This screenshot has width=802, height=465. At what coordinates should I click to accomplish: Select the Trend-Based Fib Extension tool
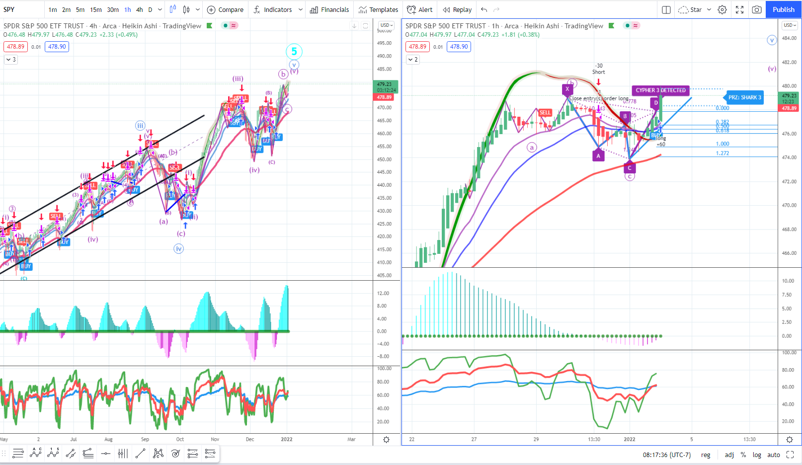tap(88, 453)
